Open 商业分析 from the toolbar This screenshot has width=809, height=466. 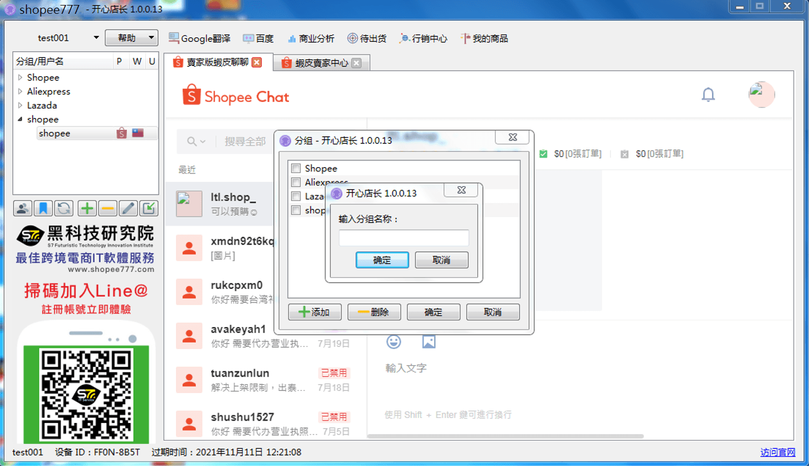coord(311,38)
